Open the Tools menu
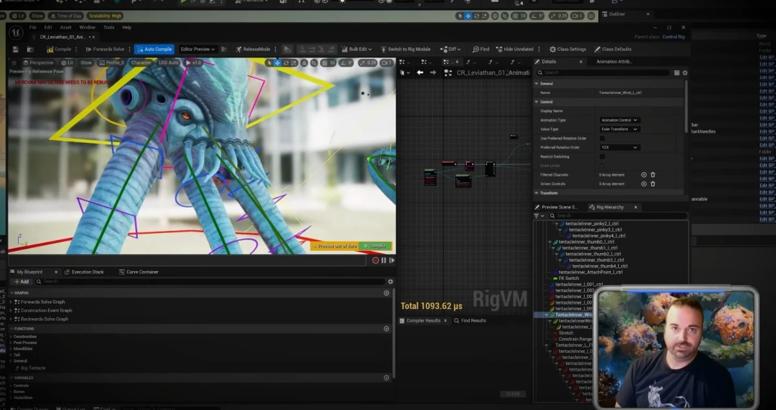This screenshot has height=410, width=776. (x=109, y=27)
